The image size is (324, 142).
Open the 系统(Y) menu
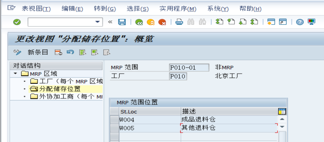[x=218, y=8]
